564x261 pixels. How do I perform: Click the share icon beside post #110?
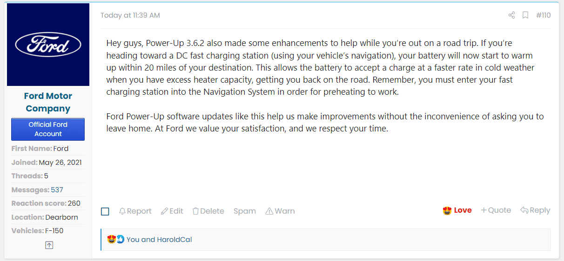pos(511,15)
